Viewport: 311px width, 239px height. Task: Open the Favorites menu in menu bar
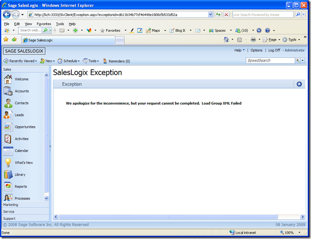(44, 24)
